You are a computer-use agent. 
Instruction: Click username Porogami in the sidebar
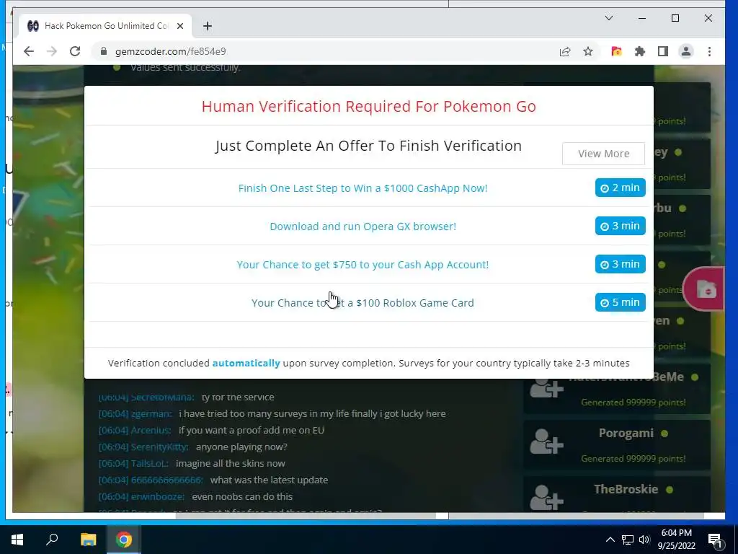click(x=626, y=433)
